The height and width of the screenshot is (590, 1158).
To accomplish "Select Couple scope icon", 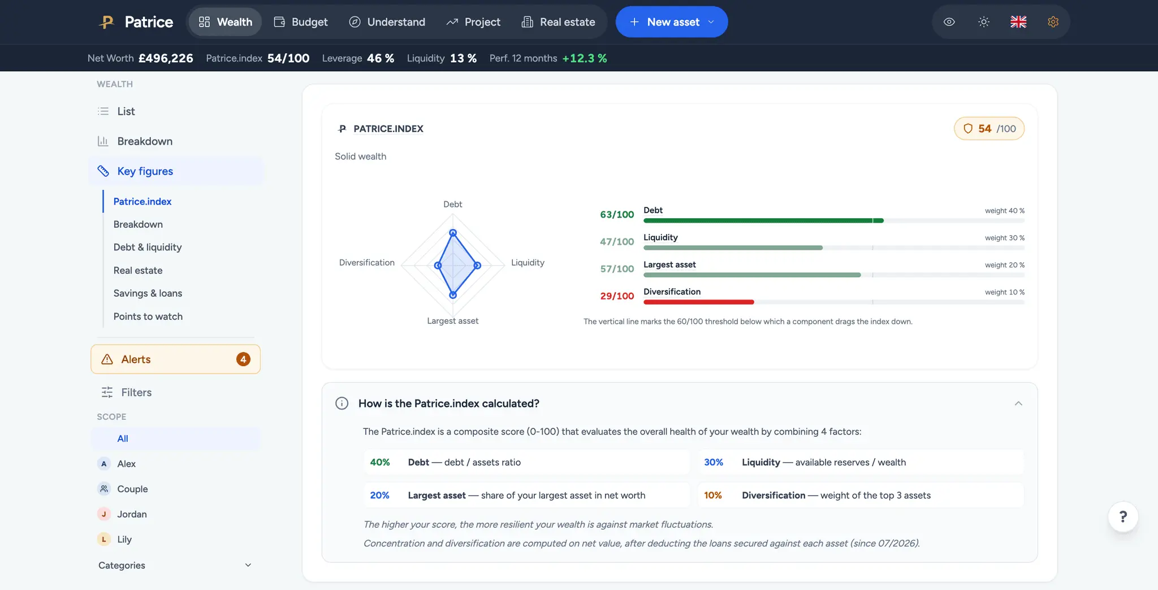I will (x=103, y=489).
